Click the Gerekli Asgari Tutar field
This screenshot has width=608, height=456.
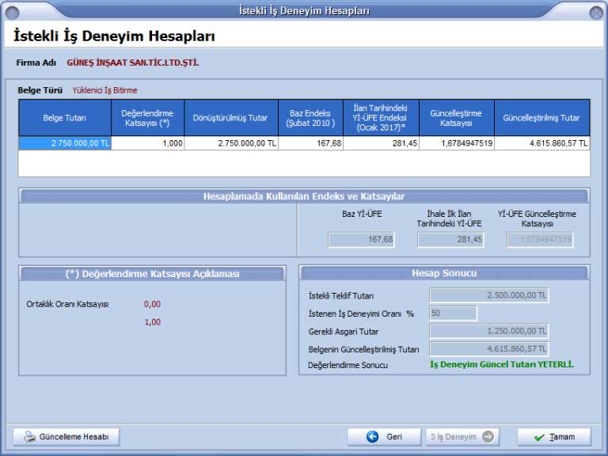(488, 331)
